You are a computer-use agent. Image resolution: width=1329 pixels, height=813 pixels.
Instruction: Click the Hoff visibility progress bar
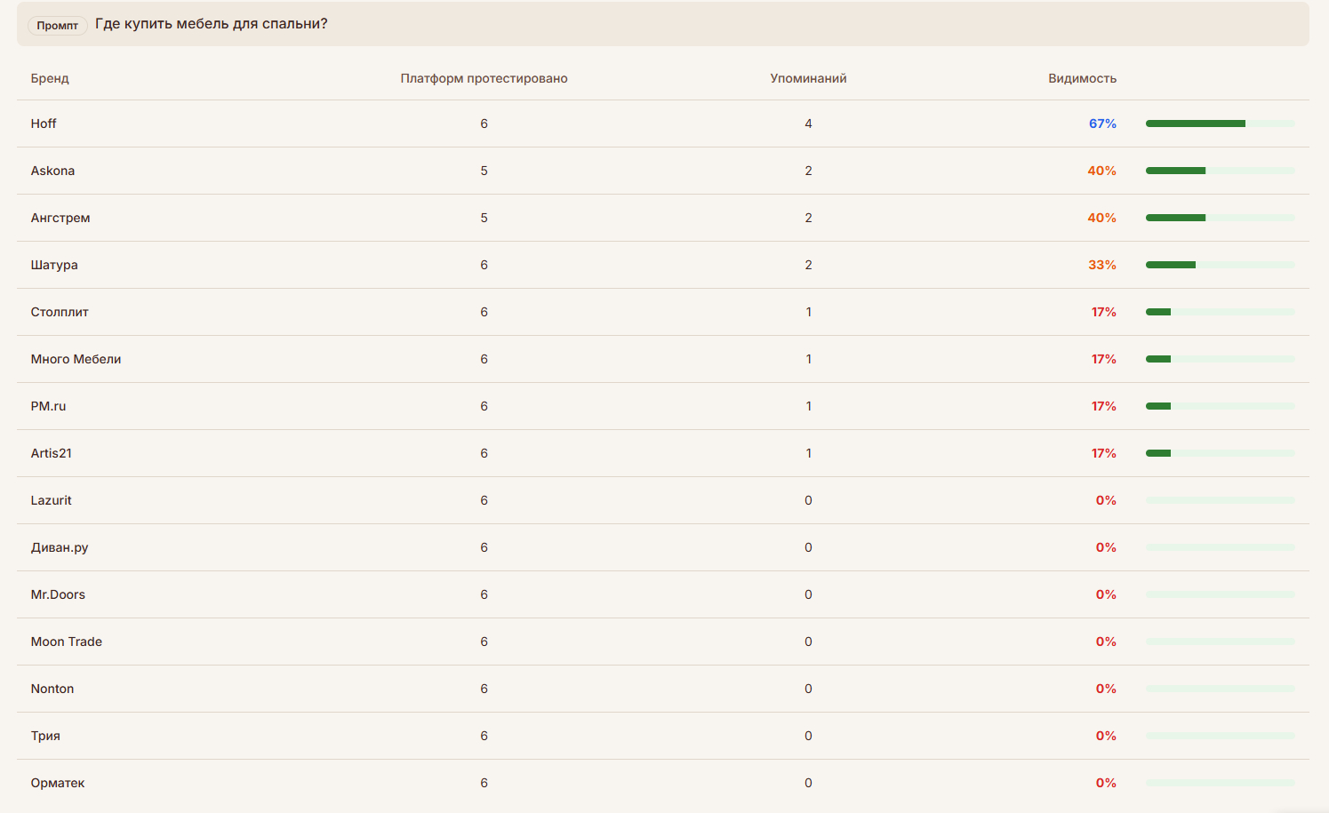tap(1220, 124)
